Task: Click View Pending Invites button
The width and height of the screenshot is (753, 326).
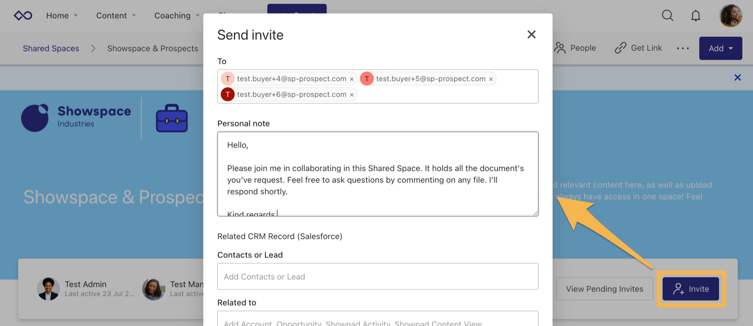Action: tap(604, 289)
